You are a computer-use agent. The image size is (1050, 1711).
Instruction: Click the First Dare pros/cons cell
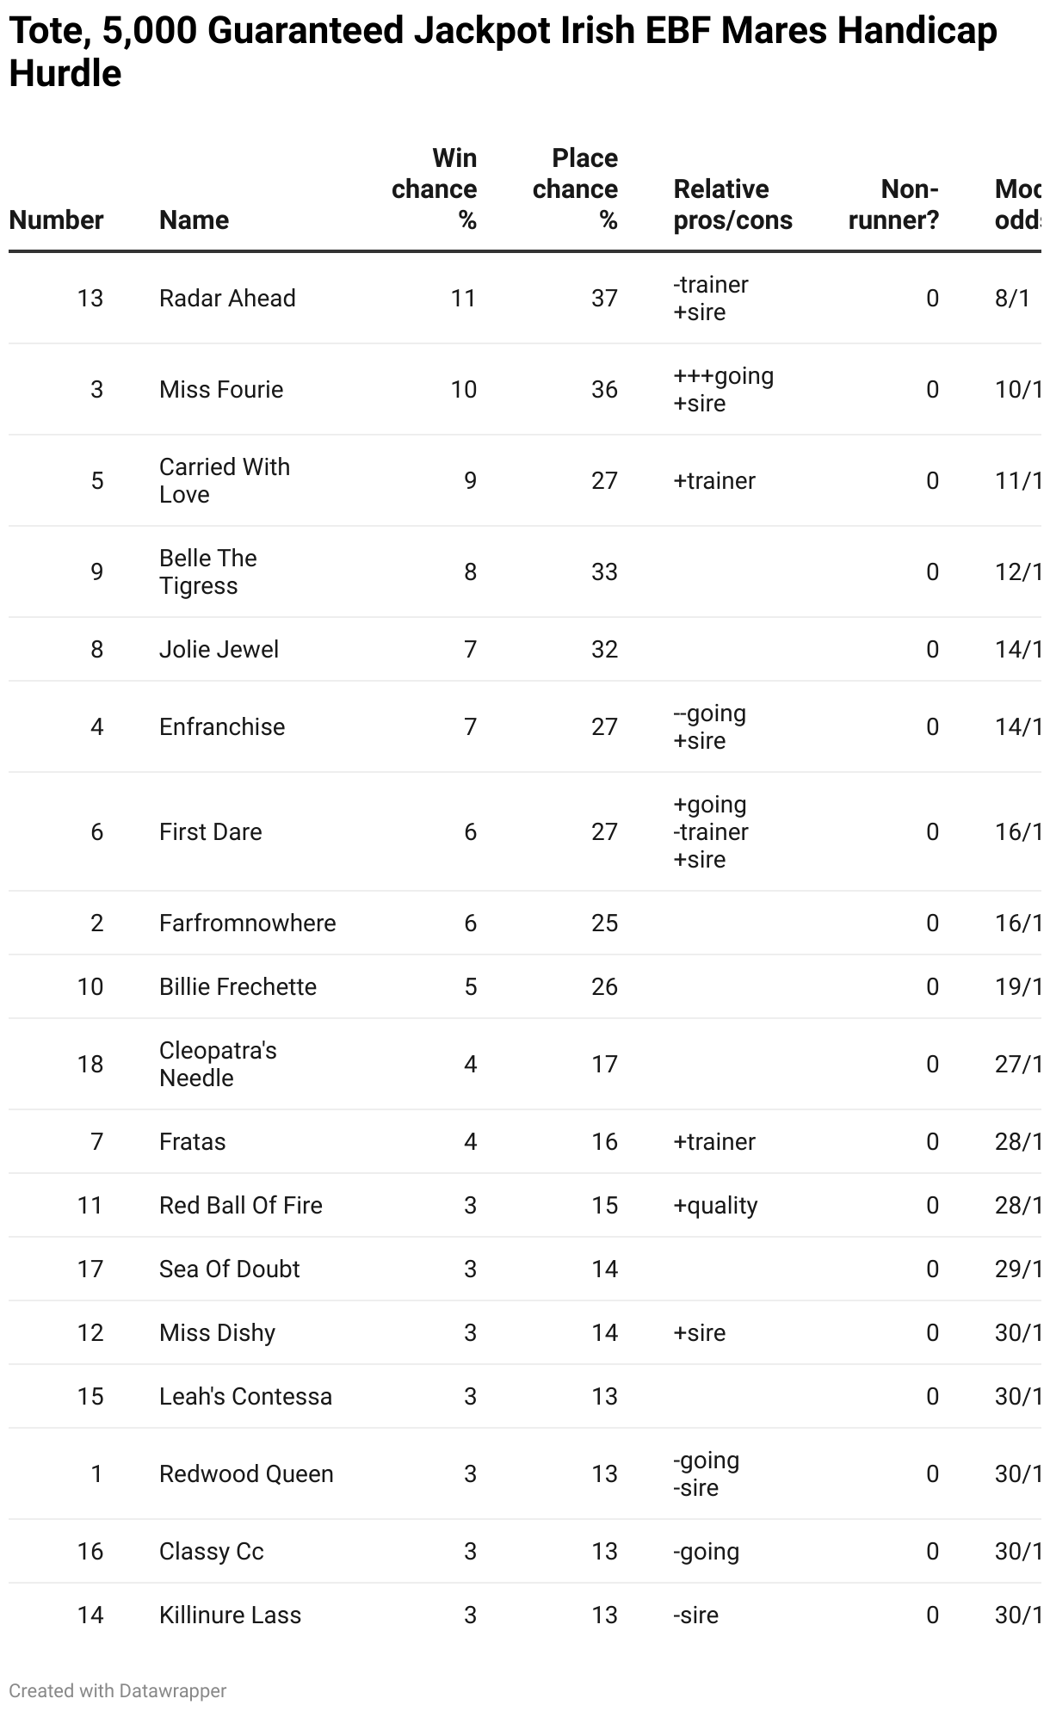[711, 832]
